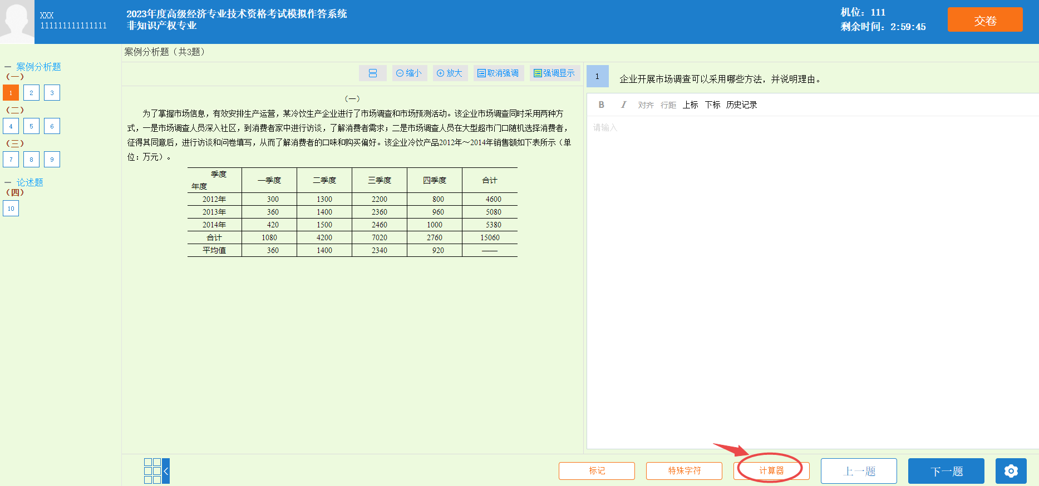The height and width of the screenshot is (486, 1039).
Task: Click the 放大 zoom in button
Action: [450, 73]
